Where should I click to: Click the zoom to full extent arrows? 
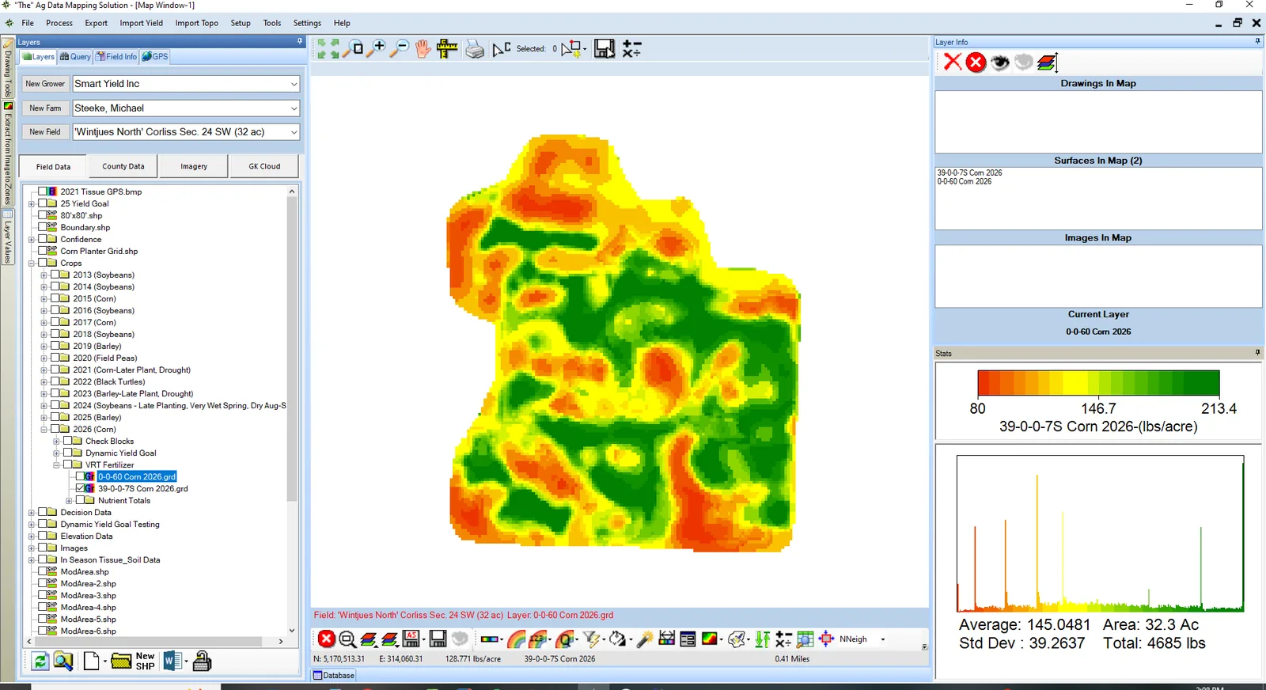(328, 49)
